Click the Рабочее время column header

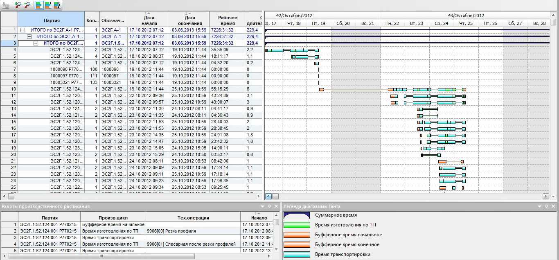[228, 20]
